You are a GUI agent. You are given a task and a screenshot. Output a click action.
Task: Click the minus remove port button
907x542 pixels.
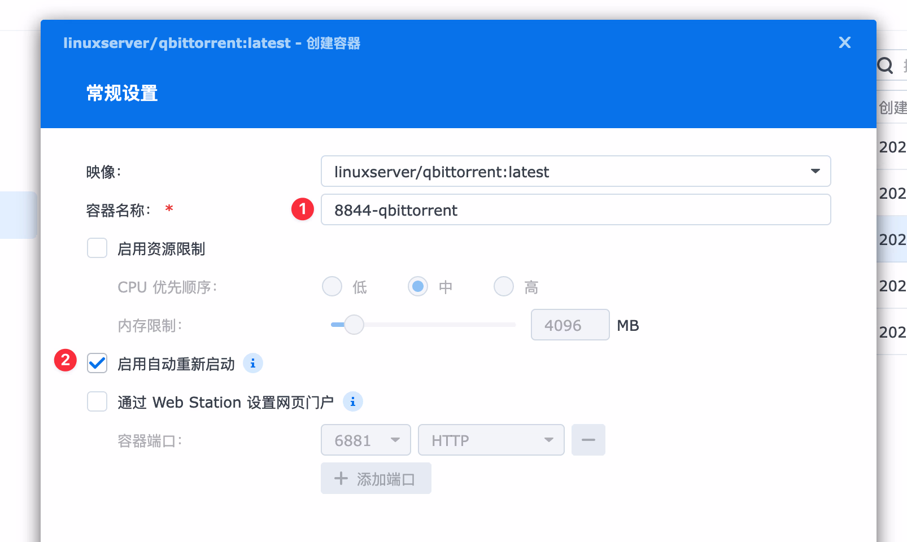588,440
